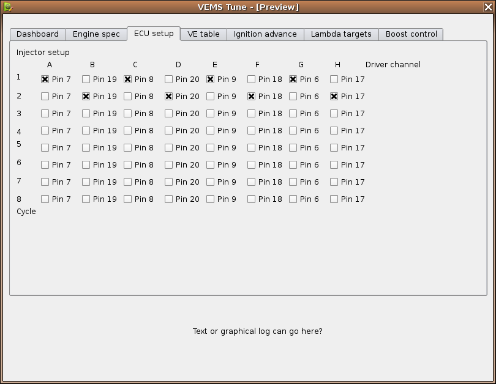496x384 pixels.
Task: Close the VEMS Tune preview window
Action: click(488, 7)
